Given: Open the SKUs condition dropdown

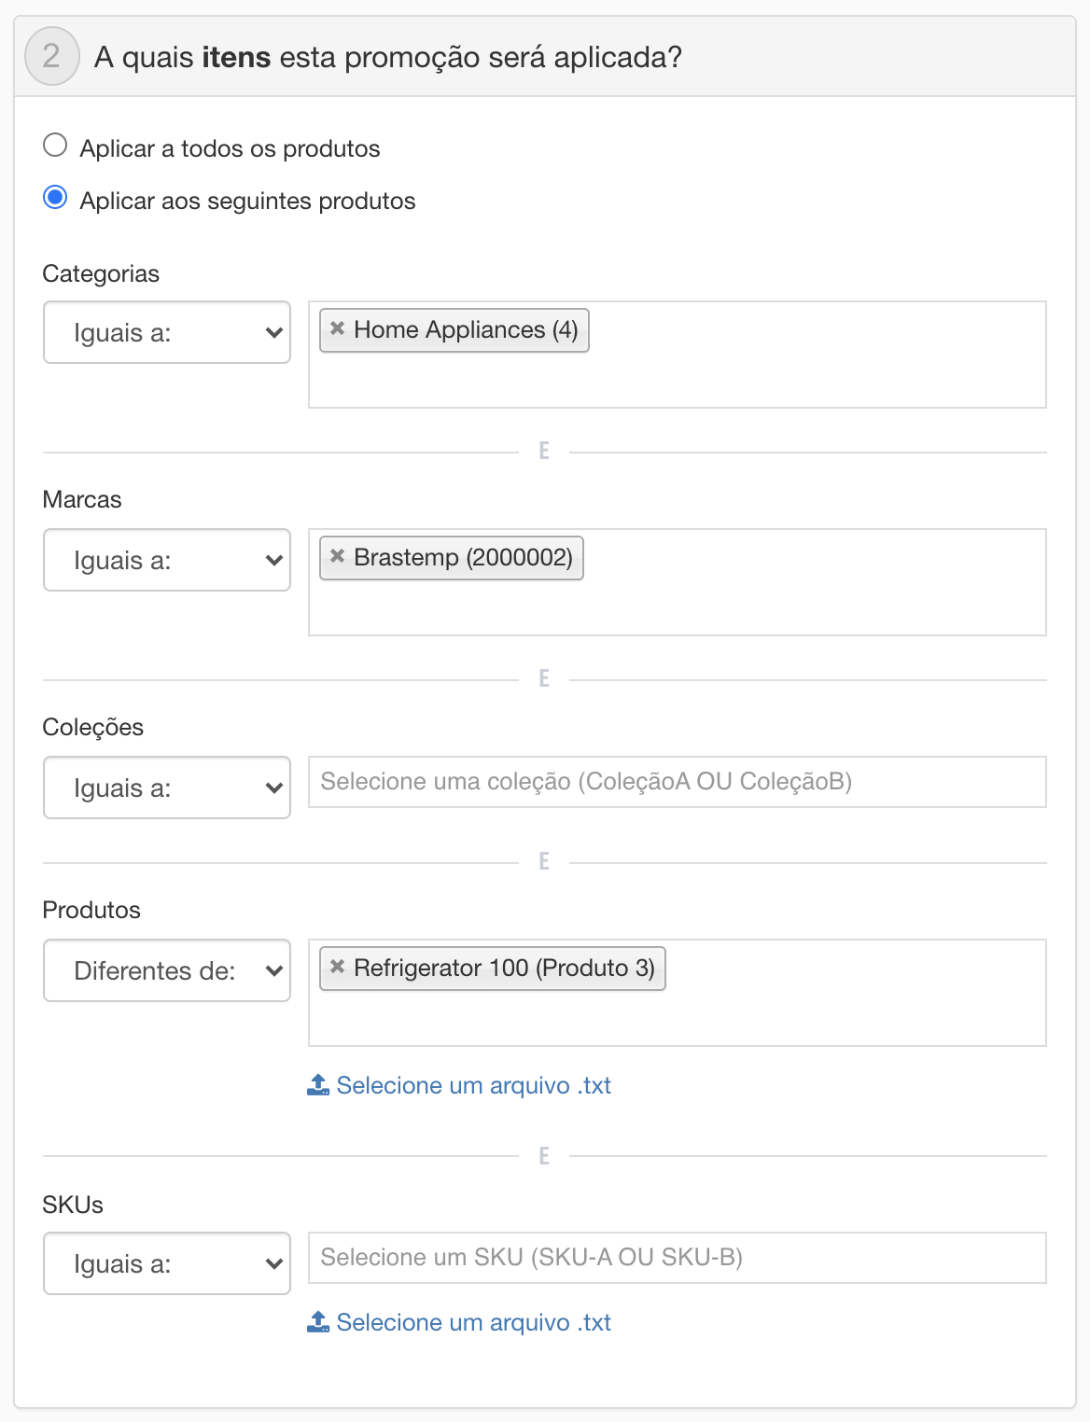Looking at the screenshot, I should [x=167, y=1263].
